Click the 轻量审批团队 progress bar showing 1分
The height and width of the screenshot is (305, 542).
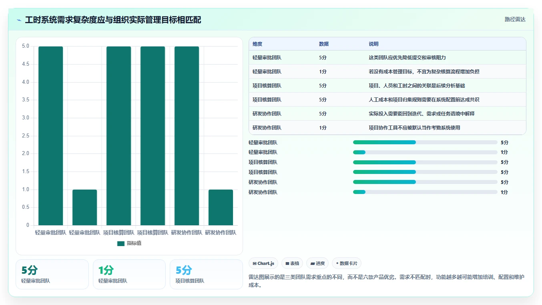pos(425,152)
